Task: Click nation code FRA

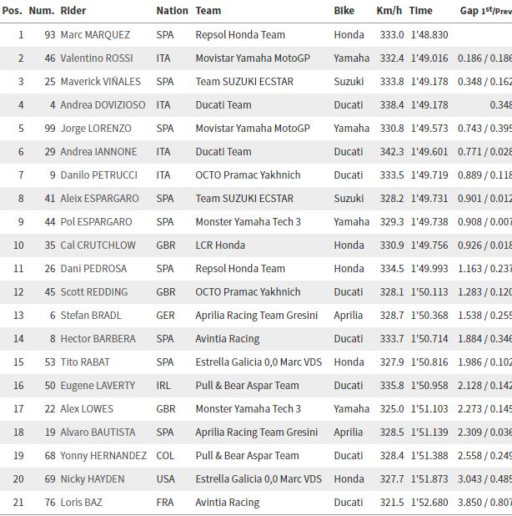Action: [165, 502]
